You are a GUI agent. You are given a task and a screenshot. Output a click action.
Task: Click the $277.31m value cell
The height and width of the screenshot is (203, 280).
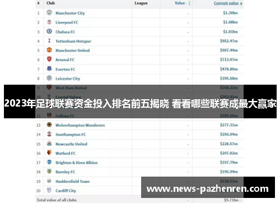[228, 125]
